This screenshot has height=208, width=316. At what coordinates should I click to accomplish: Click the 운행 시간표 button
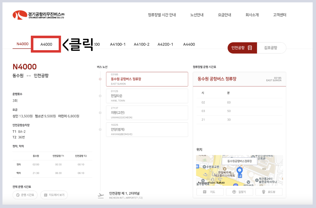[25, 195]
